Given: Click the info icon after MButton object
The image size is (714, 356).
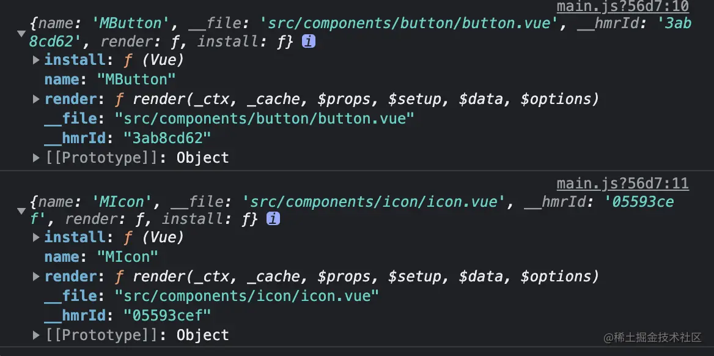Looking at the screenshot, I should 309,42.
